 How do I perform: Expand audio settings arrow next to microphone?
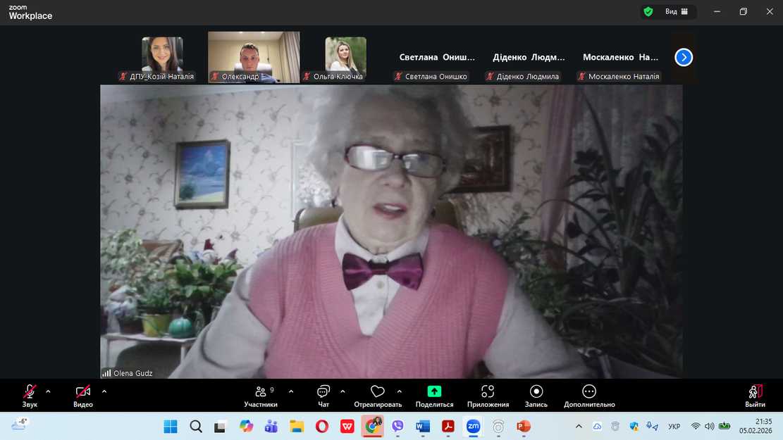48,391
